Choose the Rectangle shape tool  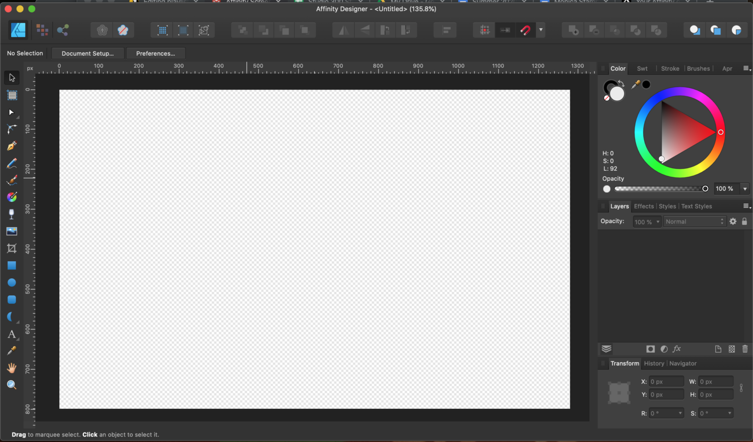click(12, 265)
